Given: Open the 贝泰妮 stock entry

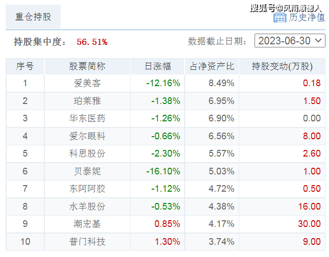Looking at the screenshot, I should tap(87, 171).
